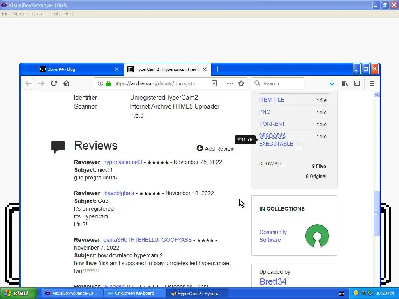399x299 pixels.
Task: Click in the Firefox Search box
Action: point(277,83)
